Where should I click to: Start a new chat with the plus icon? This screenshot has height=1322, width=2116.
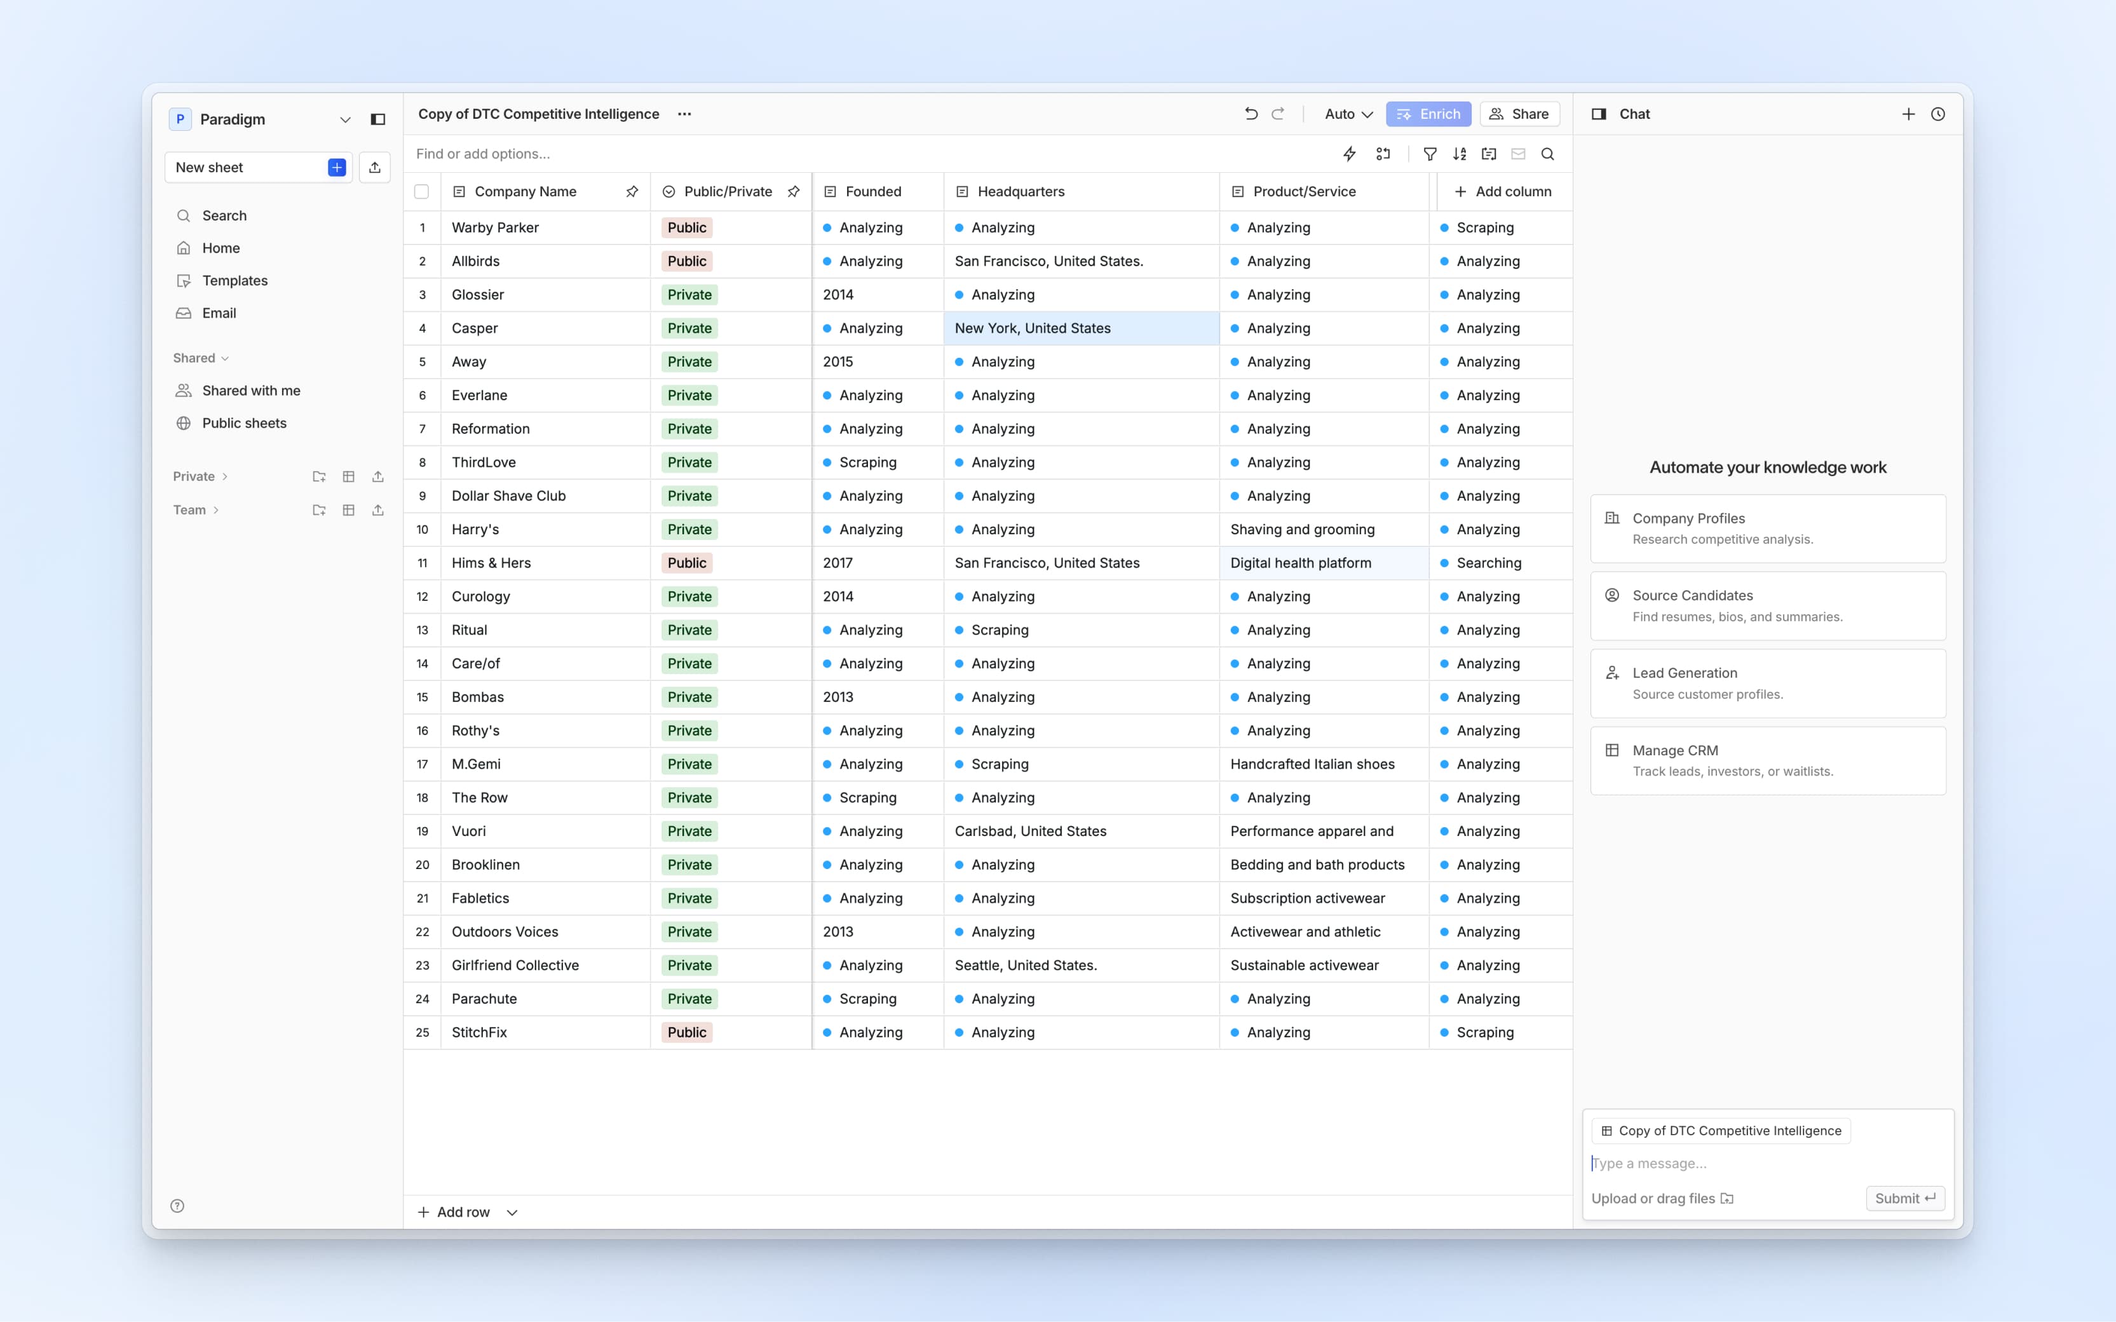point(1908,114)
